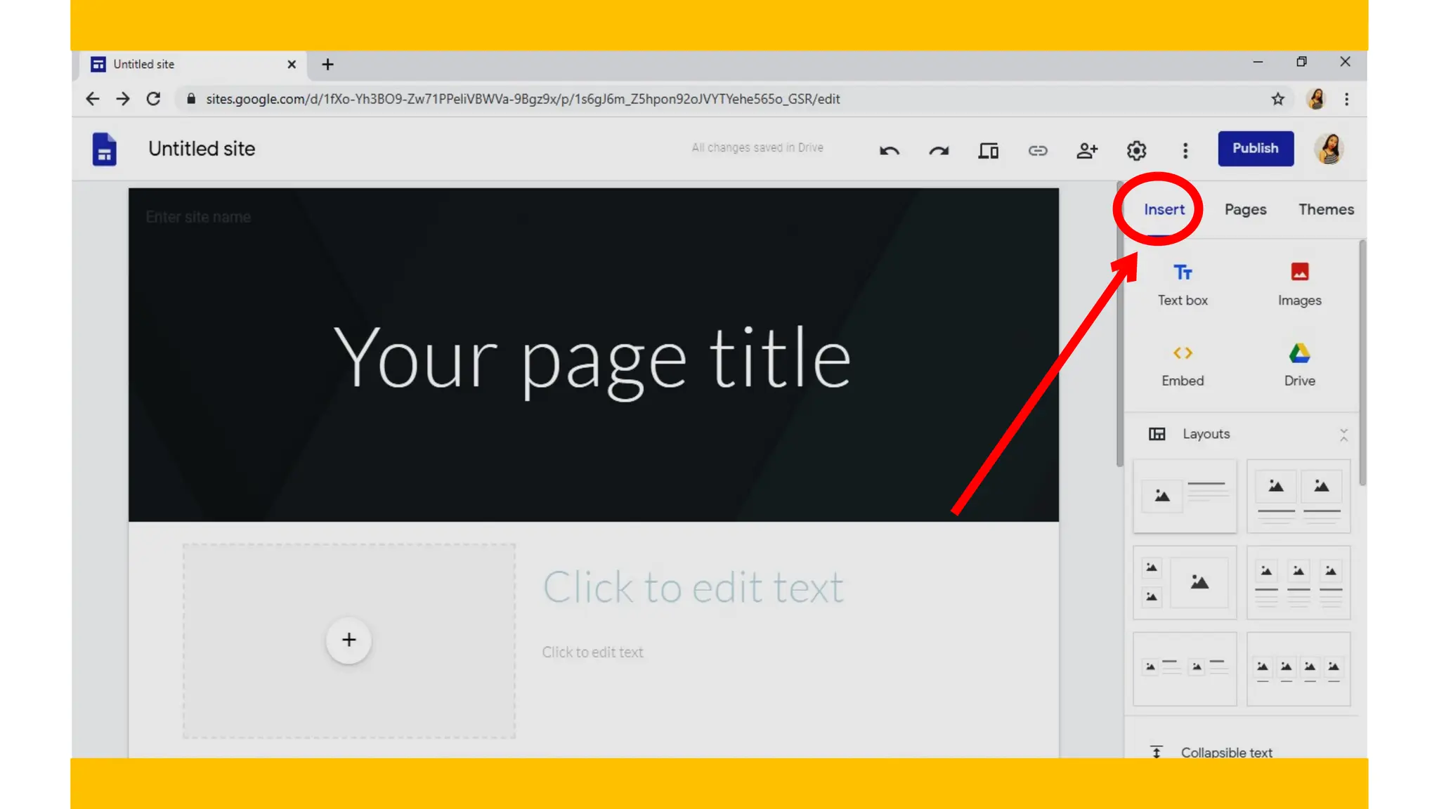Open the Settings gear icon
Screen dimensions: 1439x809
[x=1136, y=150]
